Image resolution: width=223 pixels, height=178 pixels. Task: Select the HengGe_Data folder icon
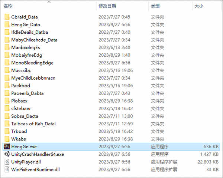pyautogui.click(x=7, y=24)
